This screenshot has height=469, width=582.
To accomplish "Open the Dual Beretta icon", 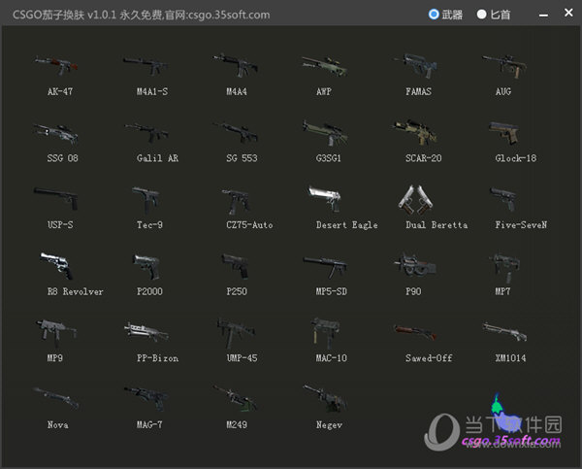I will click(x=415, y=199).
